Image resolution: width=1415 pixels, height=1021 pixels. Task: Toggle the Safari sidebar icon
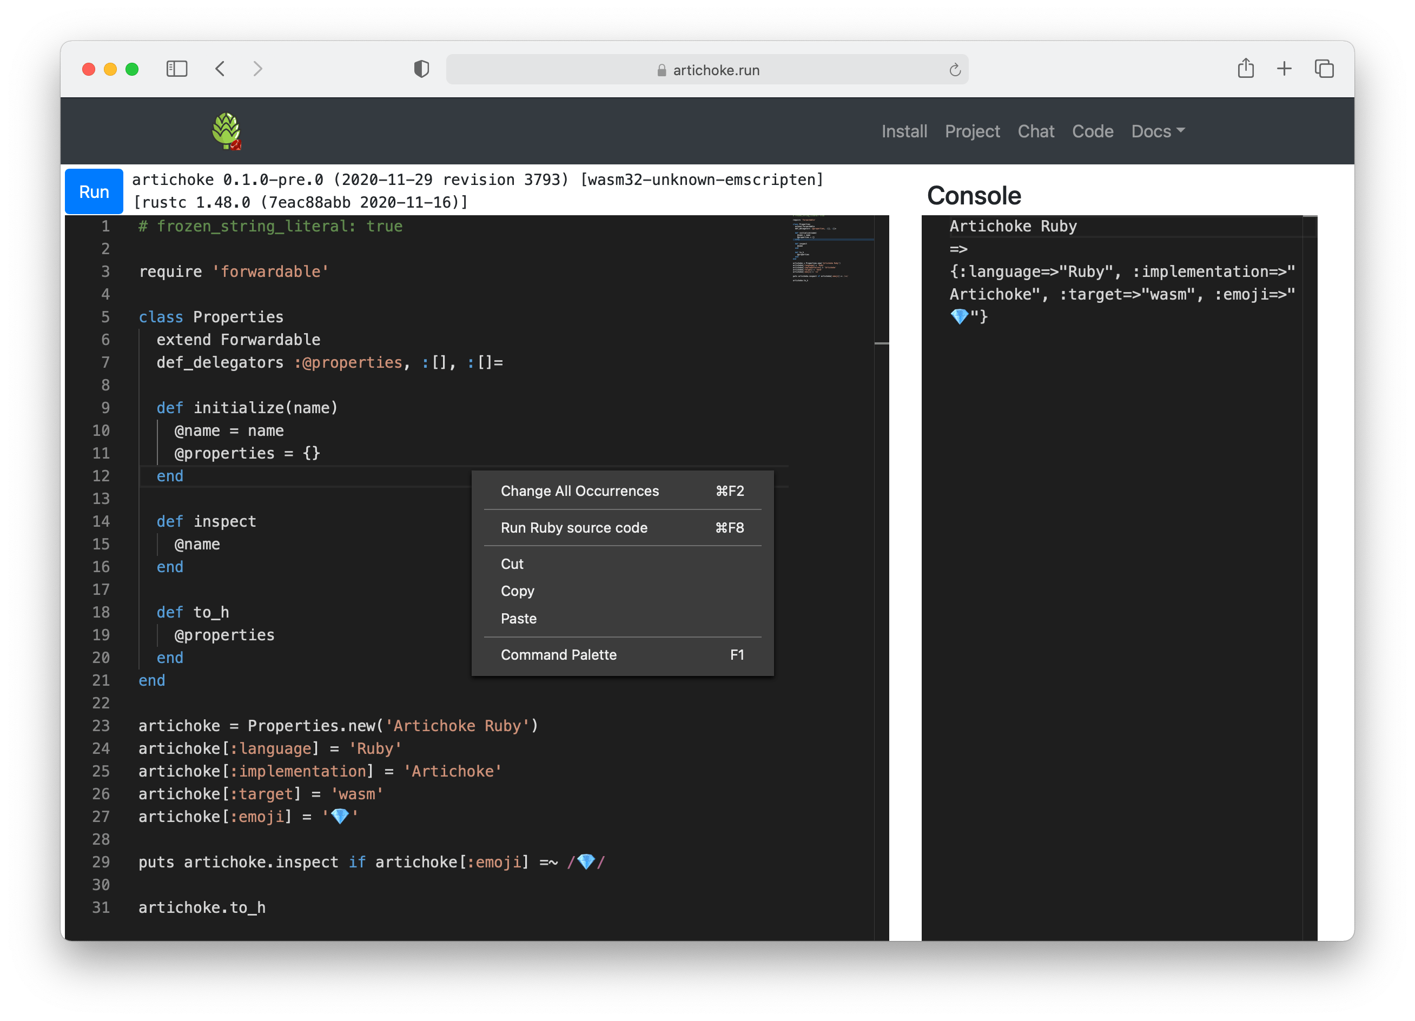(176, 69)
